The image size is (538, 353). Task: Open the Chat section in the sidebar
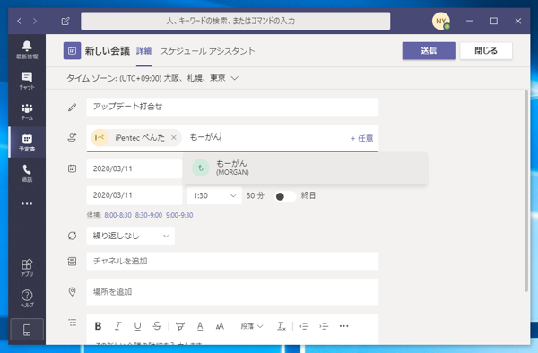pyautogui.click(x=27, y=81)
